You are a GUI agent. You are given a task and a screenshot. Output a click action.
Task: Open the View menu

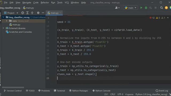[x=18, y=2]
